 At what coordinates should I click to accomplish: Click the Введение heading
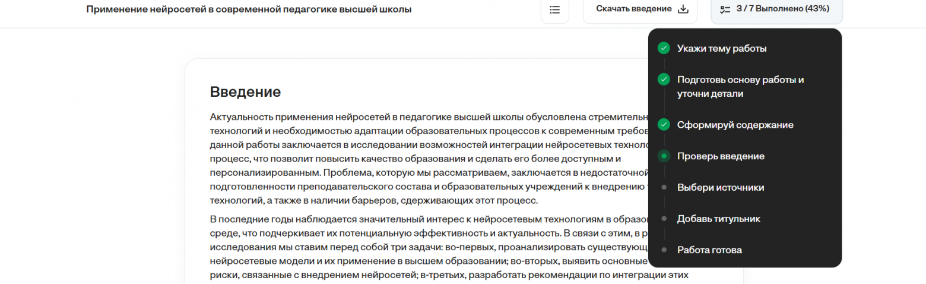coord(245,92)
